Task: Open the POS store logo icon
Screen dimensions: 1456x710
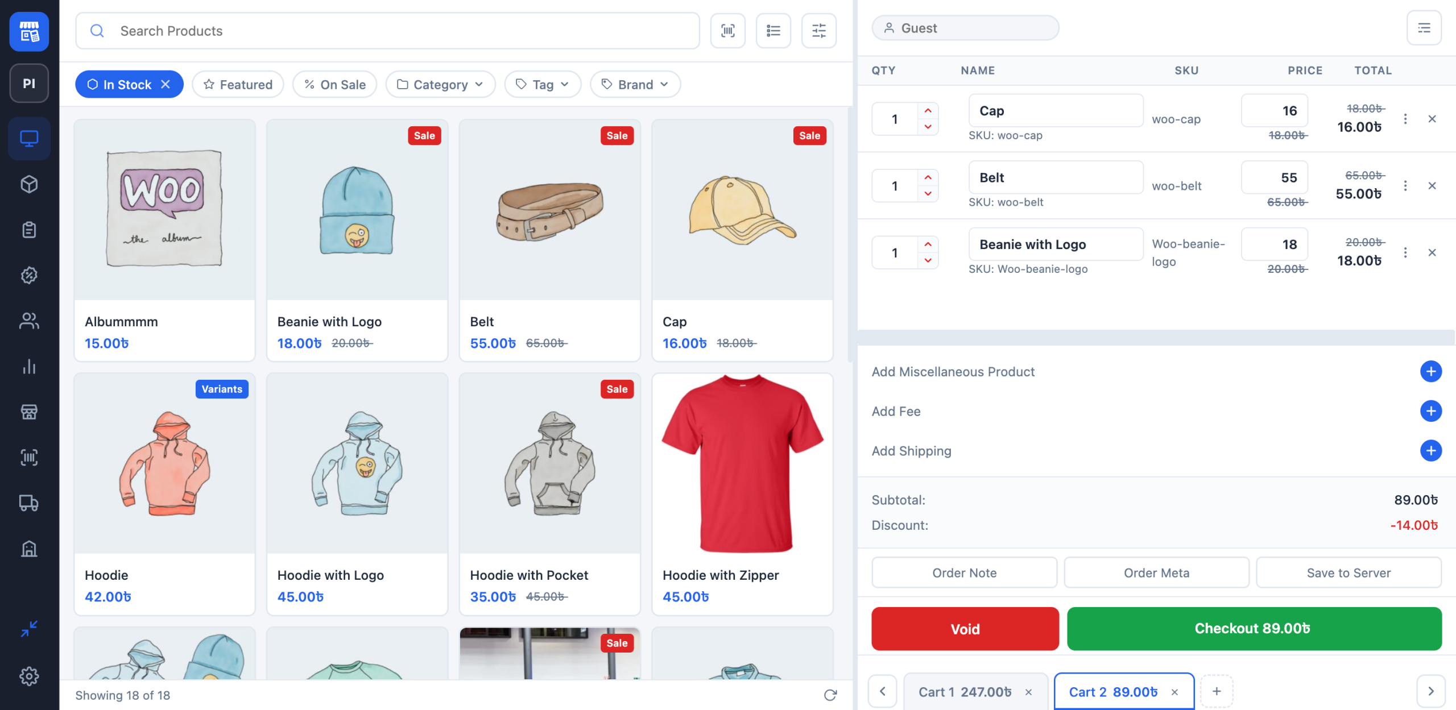Action: (x=29, y=32)
